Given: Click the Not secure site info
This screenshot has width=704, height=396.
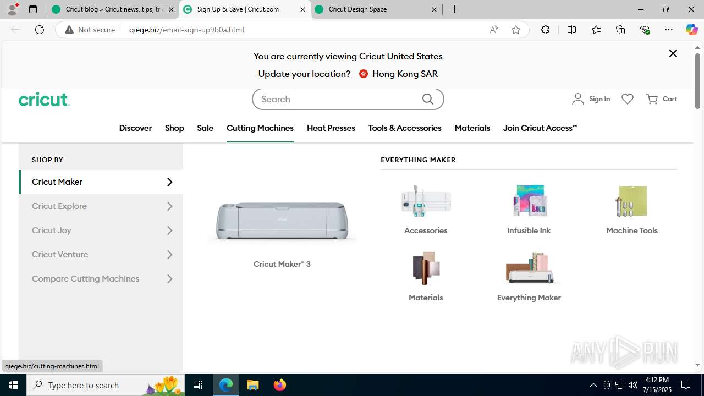Looking at the screenshot, I should coord(90,30).
